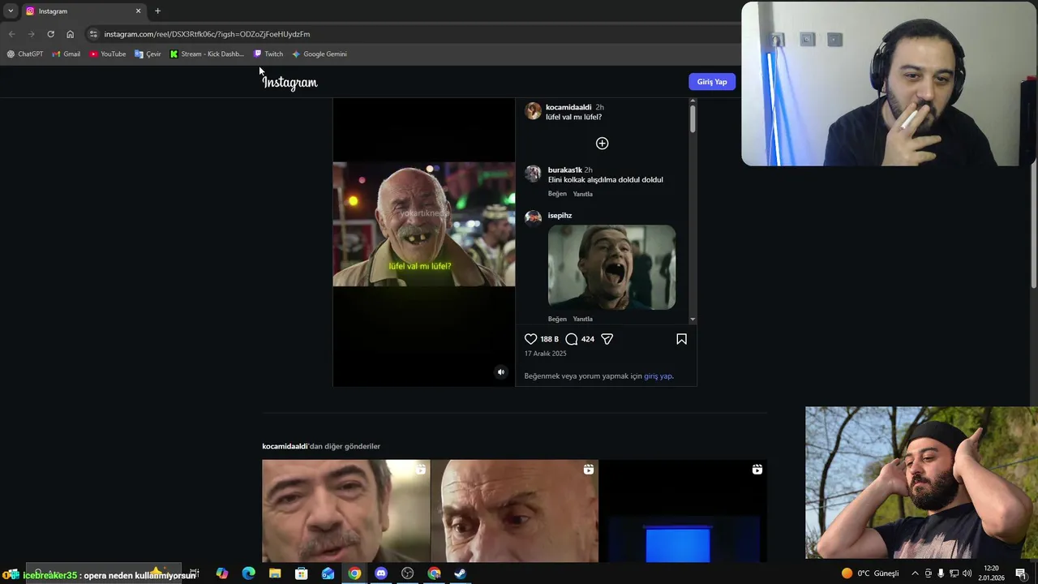Open File Explorer from the taskbar

pos(275,573)
